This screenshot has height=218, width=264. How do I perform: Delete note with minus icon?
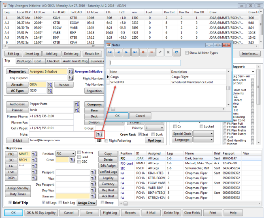pyautogui.click(x=151, y=52)
